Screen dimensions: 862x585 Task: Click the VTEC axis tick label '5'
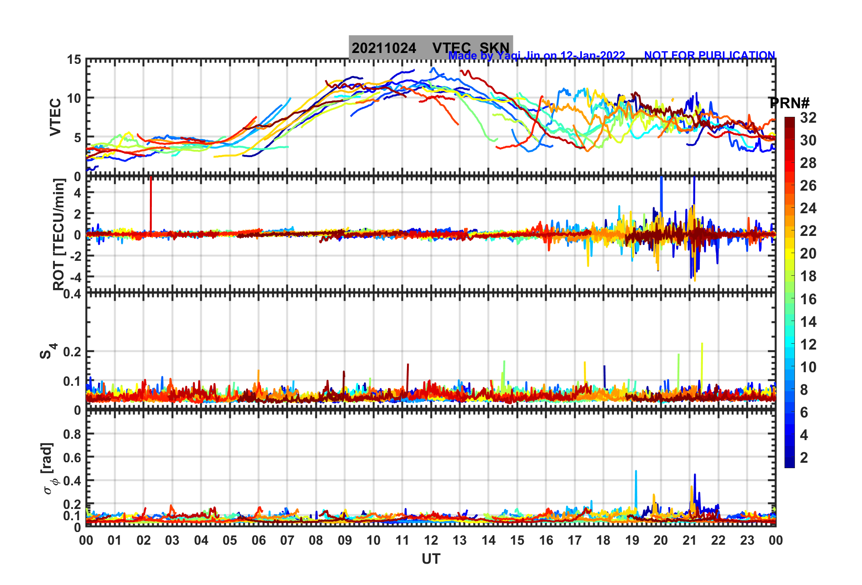[x=77, y=137]
